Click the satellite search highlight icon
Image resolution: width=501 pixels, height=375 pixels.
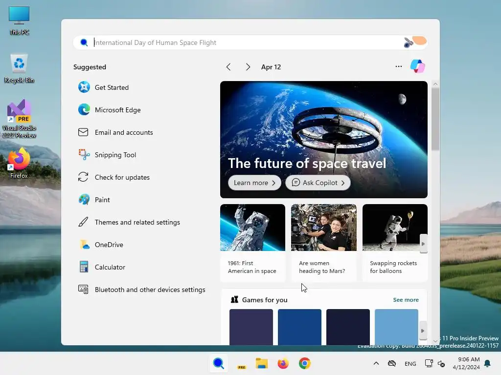click(415, 42)
